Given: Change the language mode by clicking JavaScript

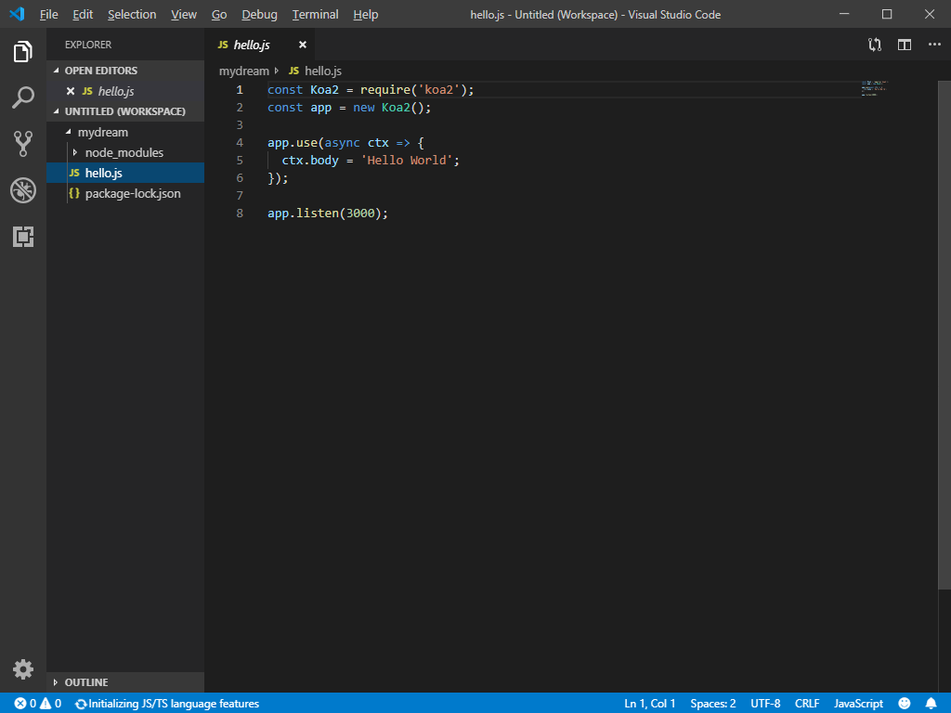Looking at the screenshot, I should click(x=857, y=703).
